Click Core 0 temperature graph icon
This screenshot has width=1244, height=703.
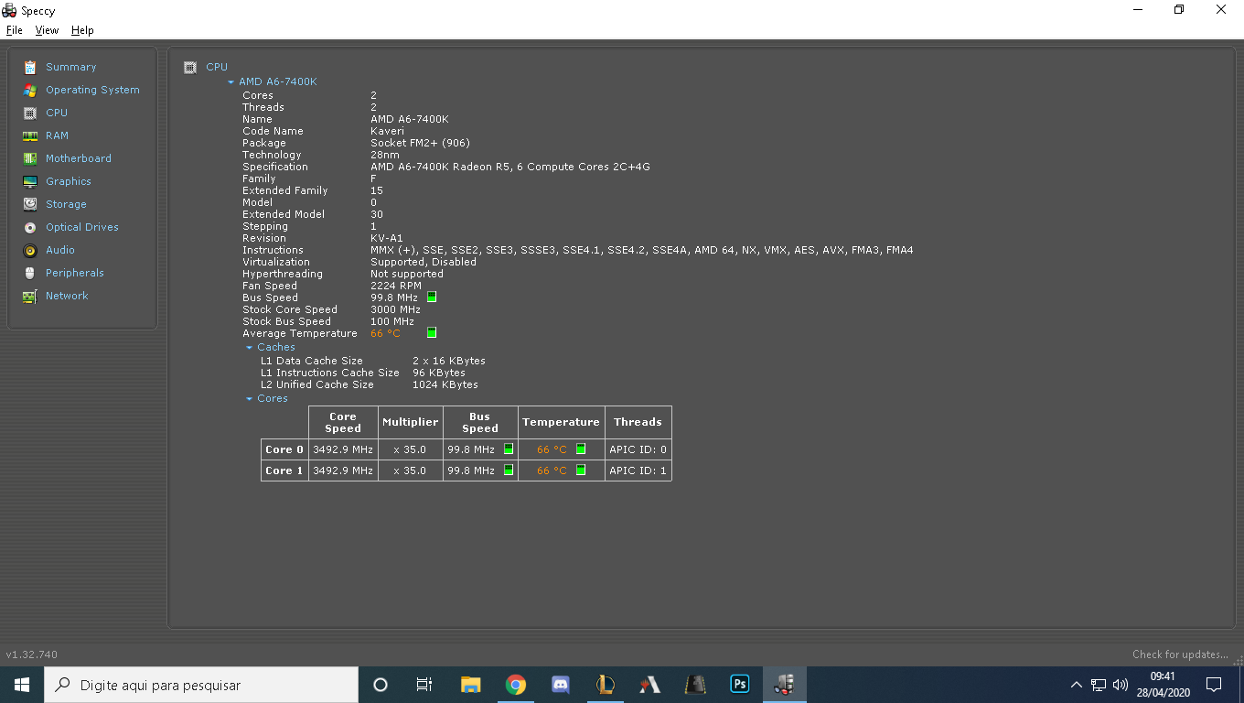pyautogui.click(x=581, y=449)
